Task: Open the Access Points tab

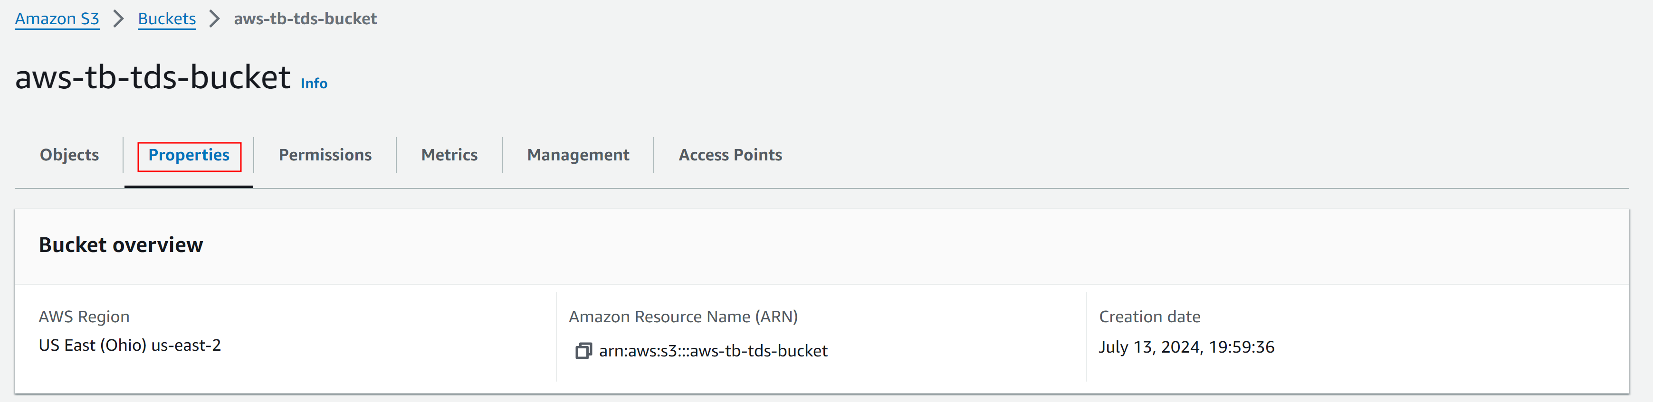Action: (730, 155)
